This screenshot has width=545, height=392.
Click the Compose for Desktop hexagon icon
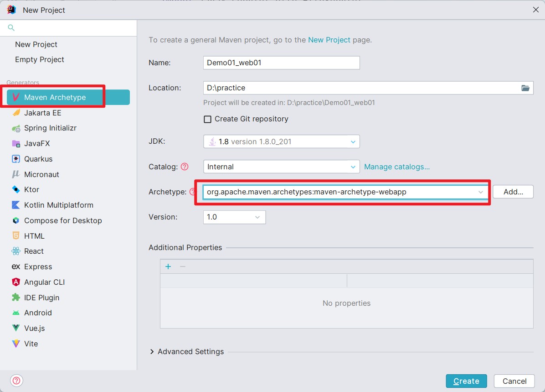point(16,220)
